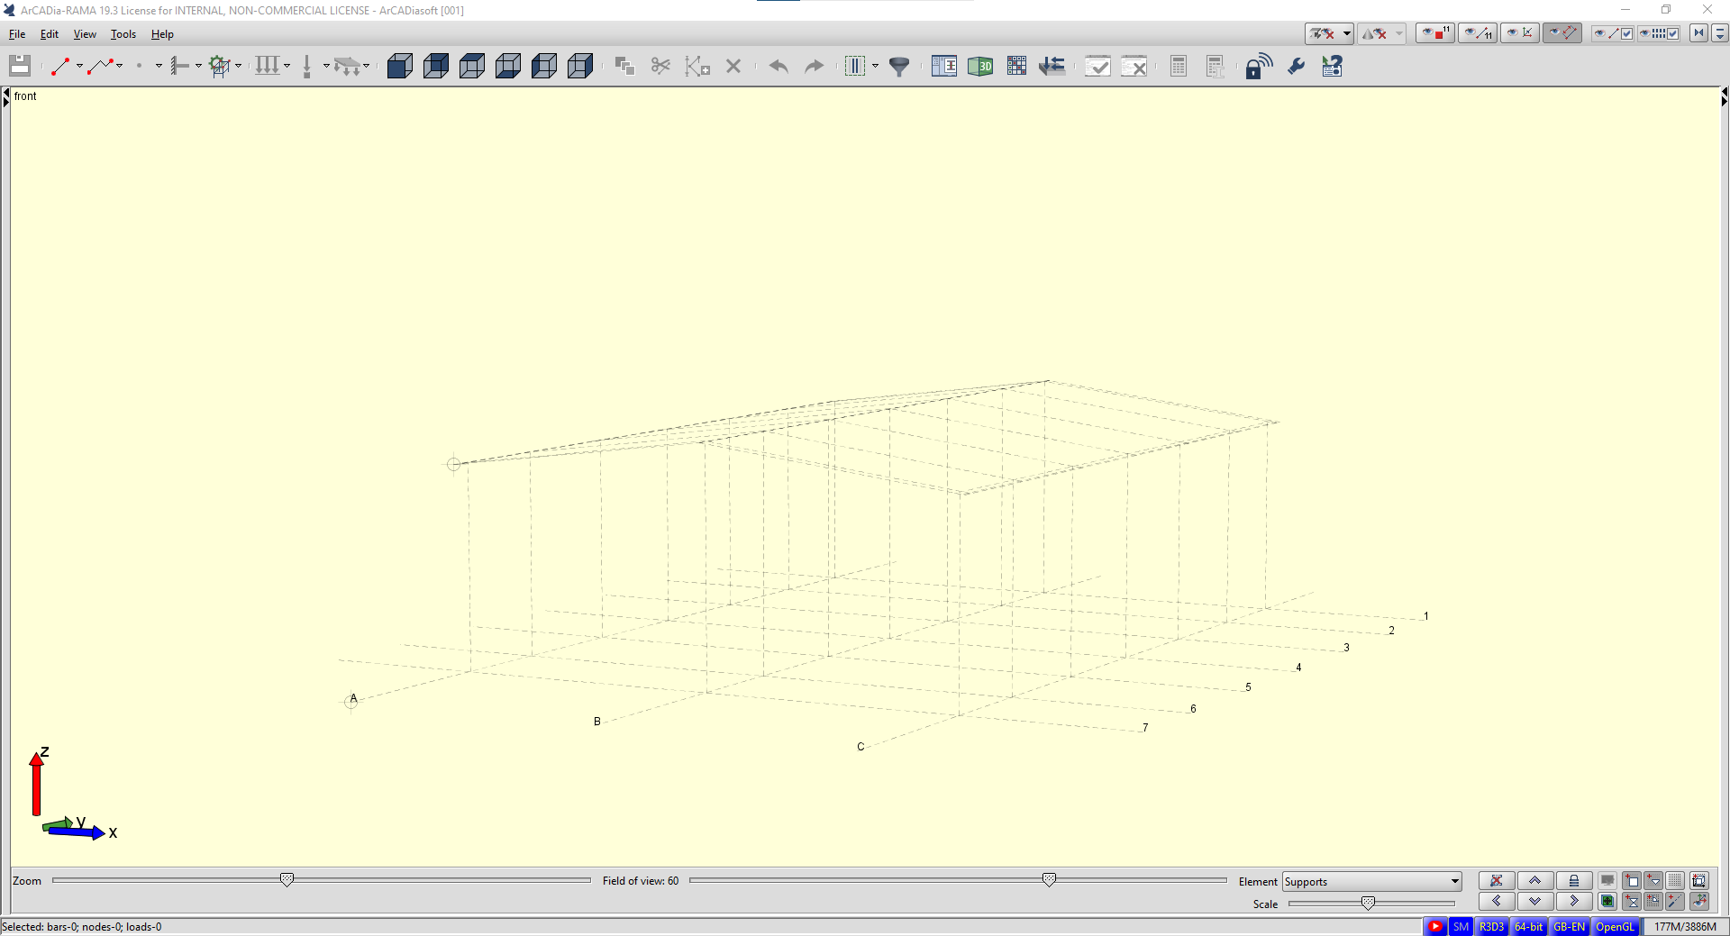Open the 3D view

click(x=982, y=66)
